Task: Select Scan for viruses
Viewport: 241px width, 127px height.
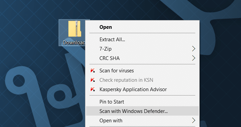Action: 142,71
